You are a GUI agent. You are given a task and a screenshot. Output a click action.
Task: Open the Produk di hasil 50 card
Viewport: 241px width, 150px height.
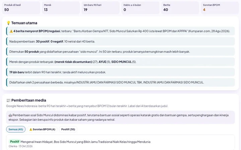[21, 8]
